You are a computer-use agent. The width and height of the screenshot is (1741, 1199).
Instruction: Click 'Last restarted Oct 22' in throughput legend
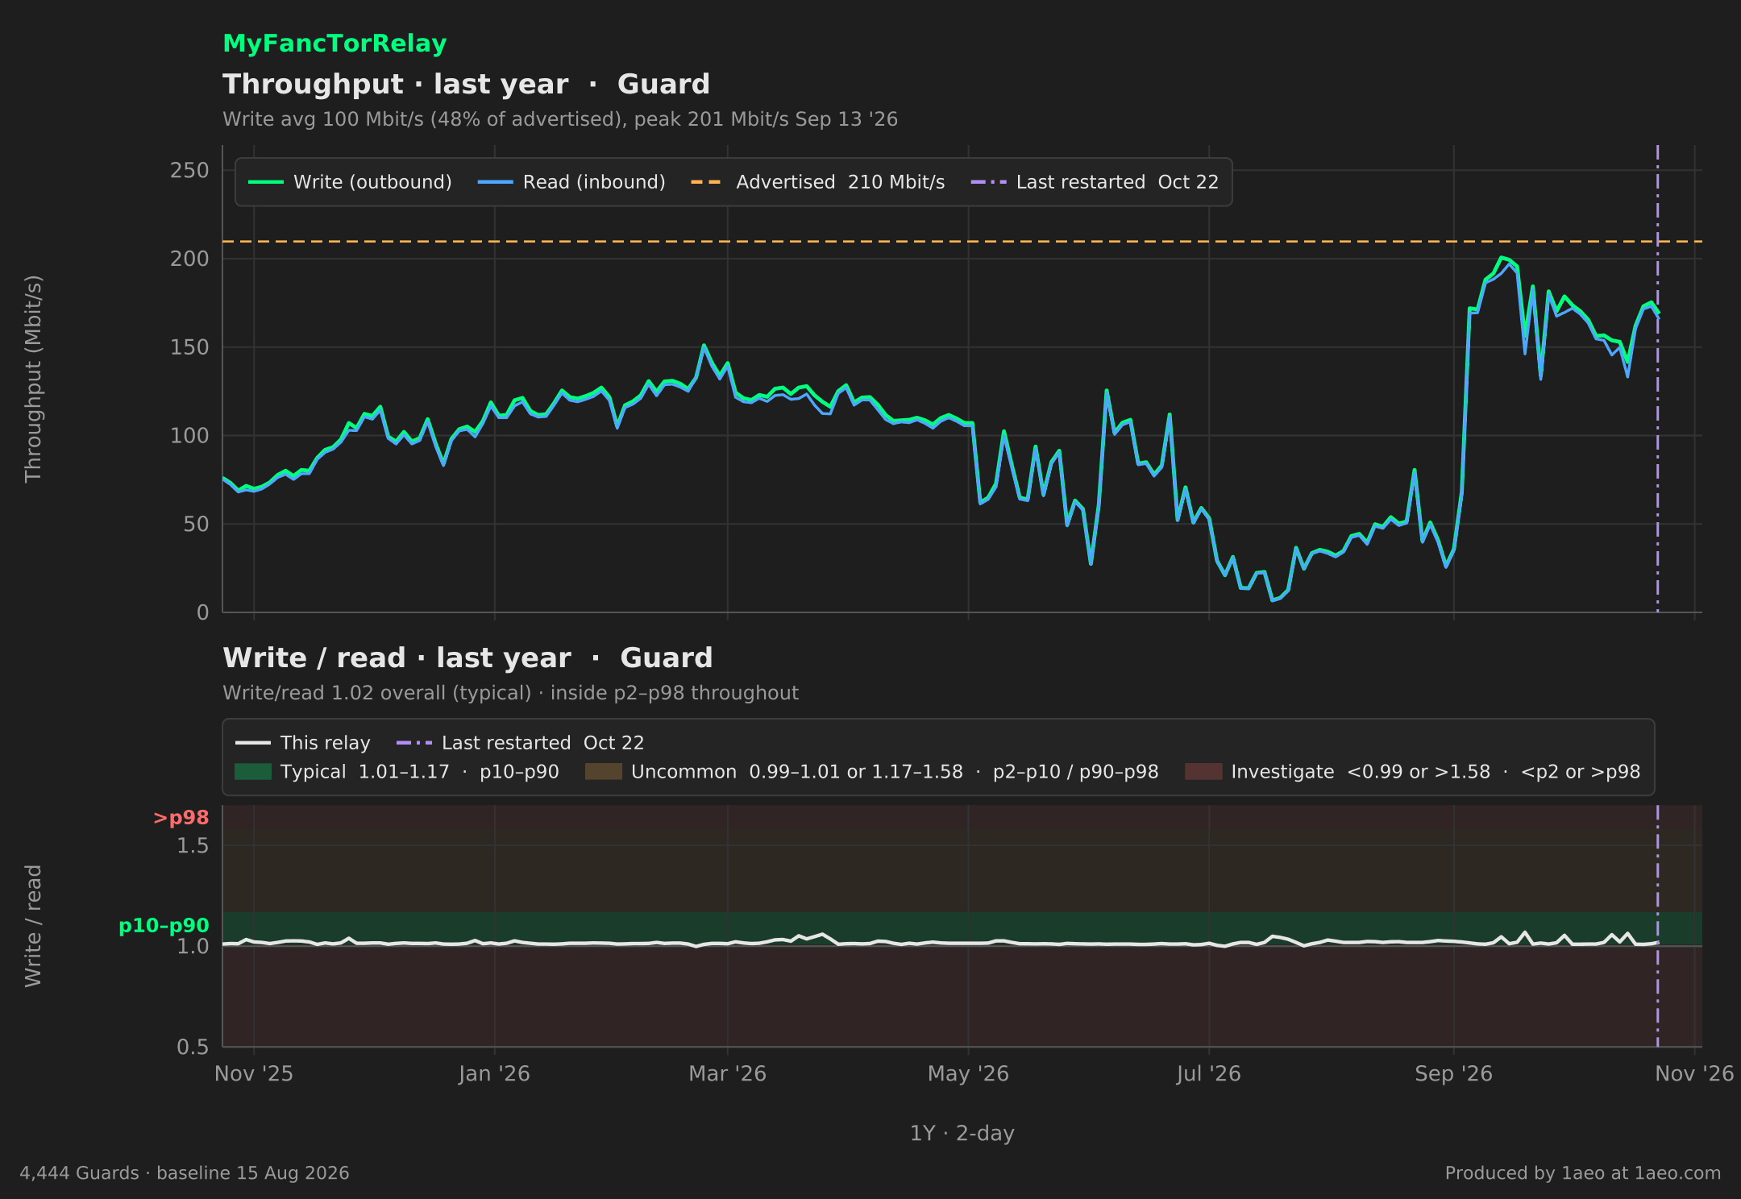point(1095,182)
